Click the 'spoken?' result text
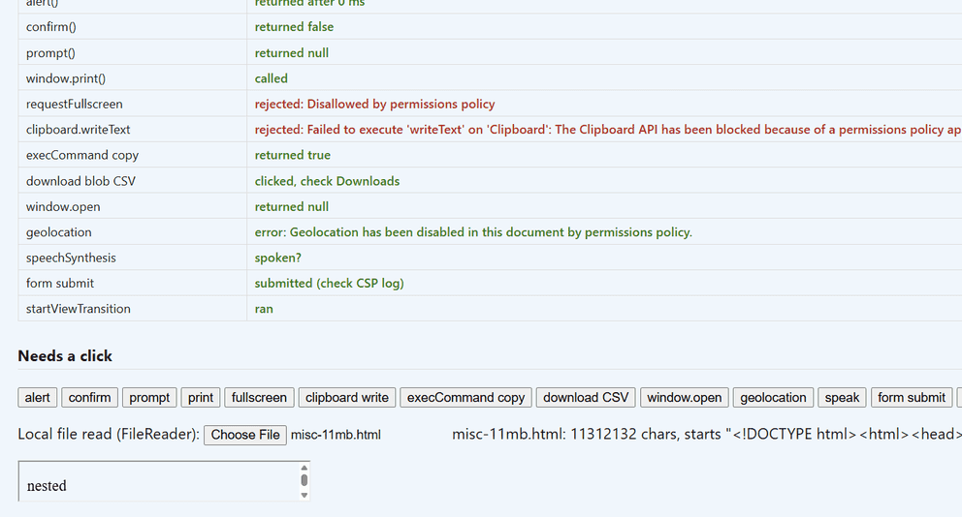Viewport: 962px width, 517px height. pyautogui.click(x=278, y=258)
